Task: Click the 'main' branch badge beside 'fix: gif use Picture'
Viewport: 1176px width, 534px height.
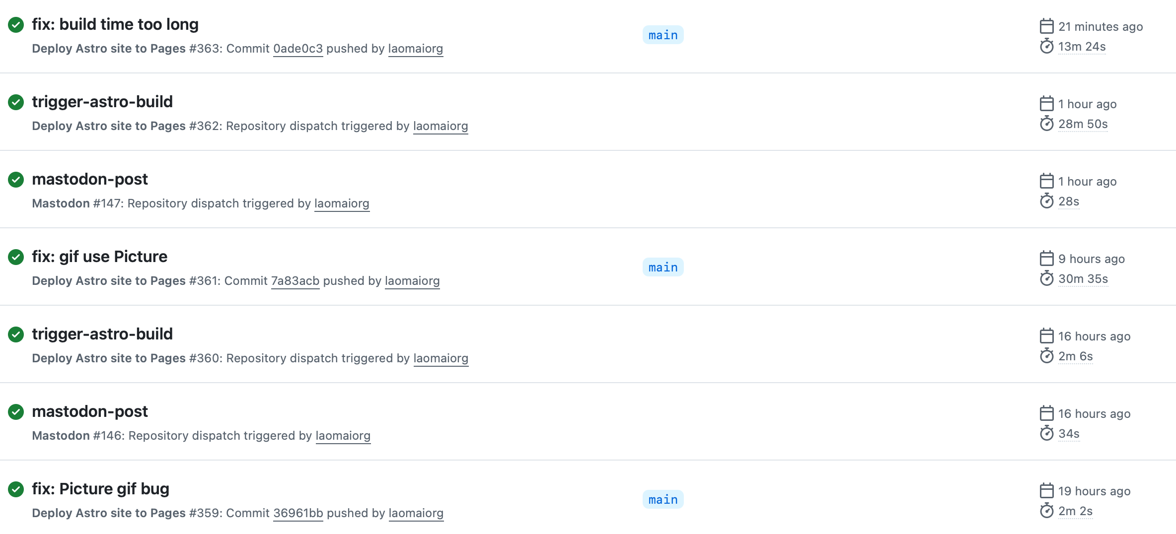Action: 663,267
